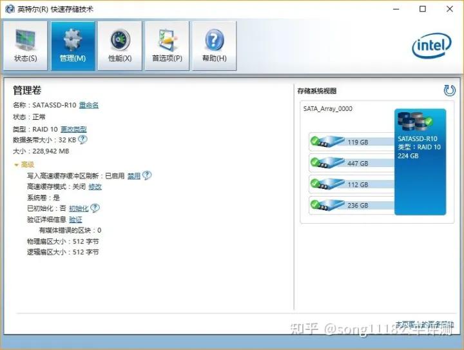This screenshot has width=464, height=350.
Task: Open the 首选项(P) preferences tab
Action: [167, 46]
